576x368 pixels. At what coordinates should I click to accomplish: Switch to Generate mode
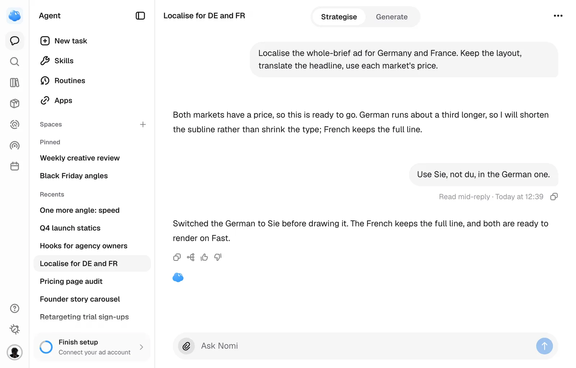click(x=392, y=17)
